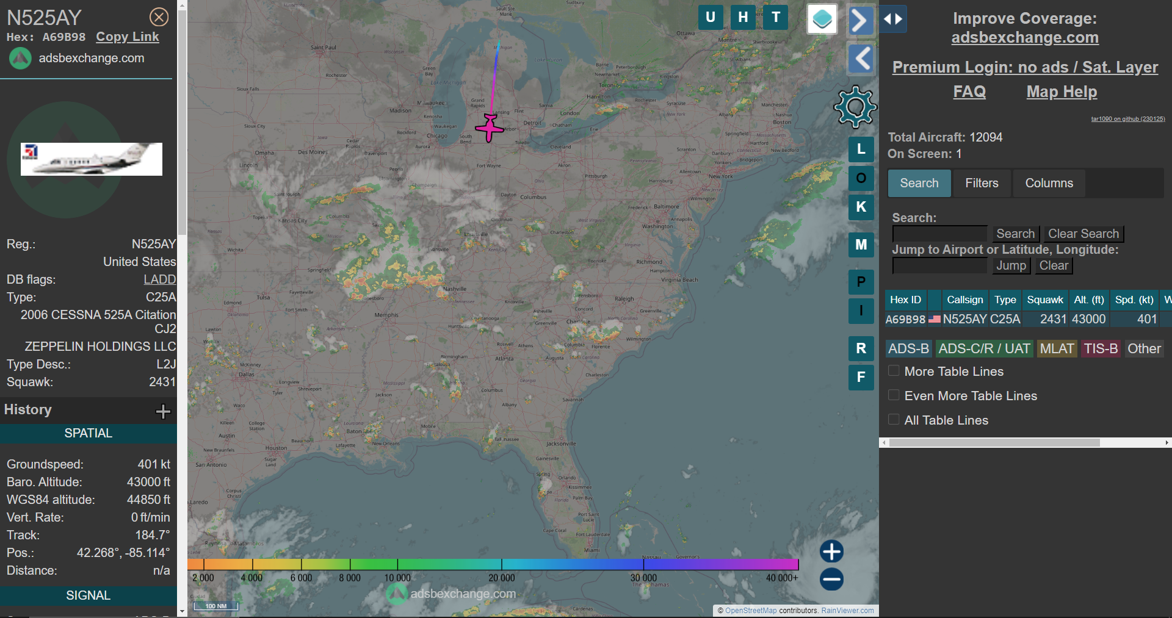Click the aircraft photo thumbnail
1172x618 pixels.
(92, 159)
